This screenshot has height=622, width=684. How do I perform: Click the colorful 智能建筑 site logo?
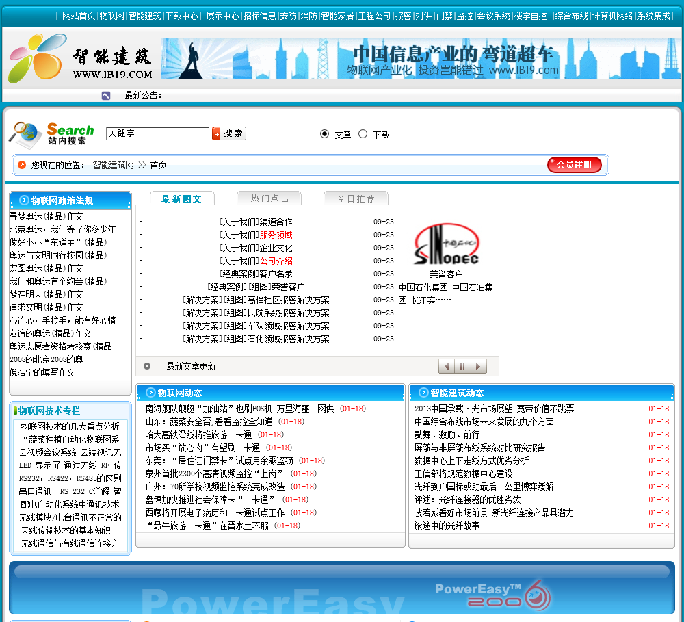point(81,59)
